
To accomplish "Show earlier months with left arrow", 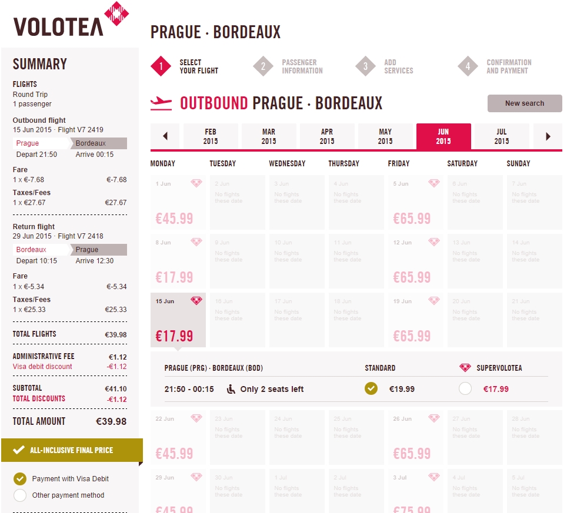I will pos(165,136).
